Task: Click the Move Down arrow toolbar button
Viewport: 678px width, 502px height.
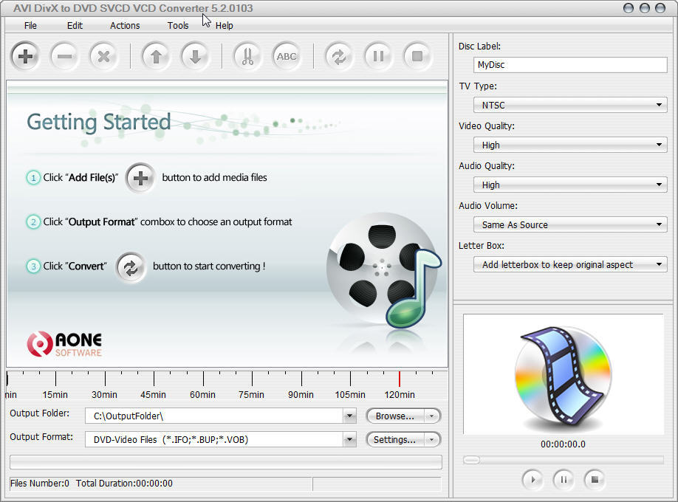Action: [x=195, y=56]
